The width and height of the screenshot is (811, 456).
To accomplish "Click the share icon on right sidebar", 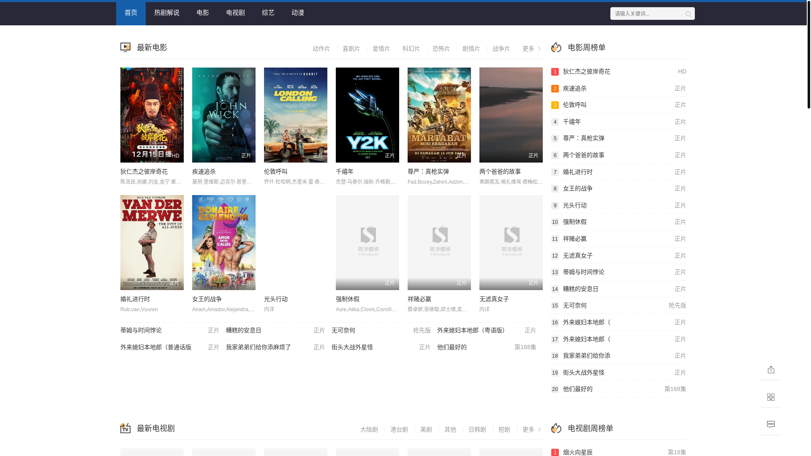I will [x=771, y=369].
